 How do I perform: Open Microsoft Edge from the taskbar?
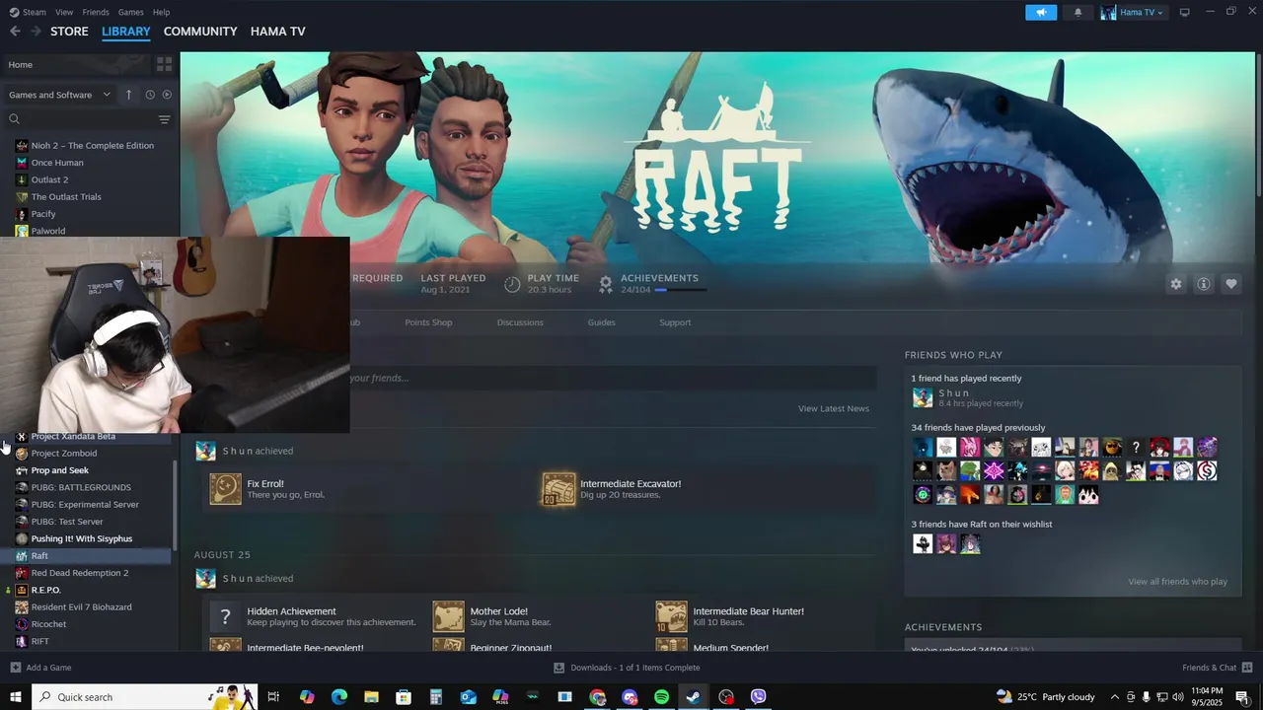coord(338,697)
